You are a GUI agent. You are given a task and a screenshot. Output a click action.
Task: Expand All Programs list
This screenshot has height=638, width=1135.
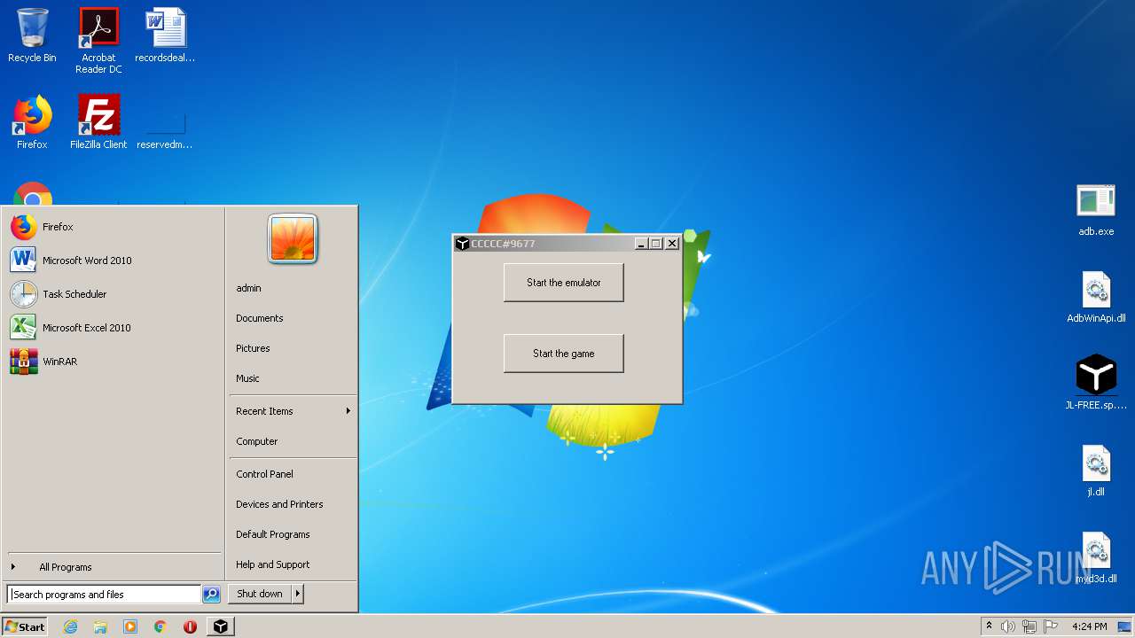(x=113, y=567)
